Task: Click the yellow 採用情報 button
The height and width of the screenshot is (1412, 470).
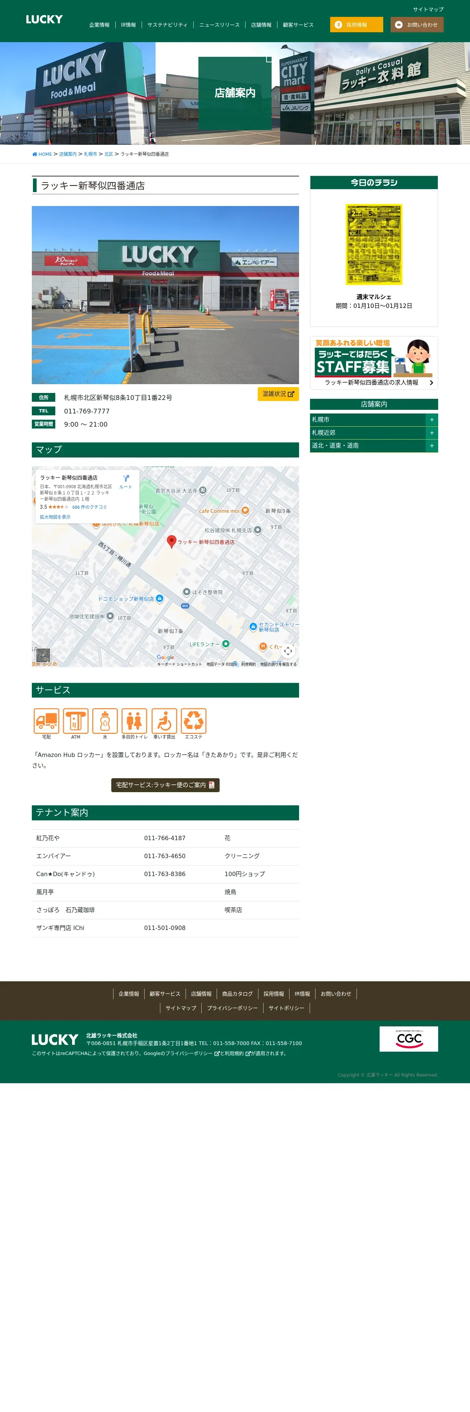Action: coord(356,25)
